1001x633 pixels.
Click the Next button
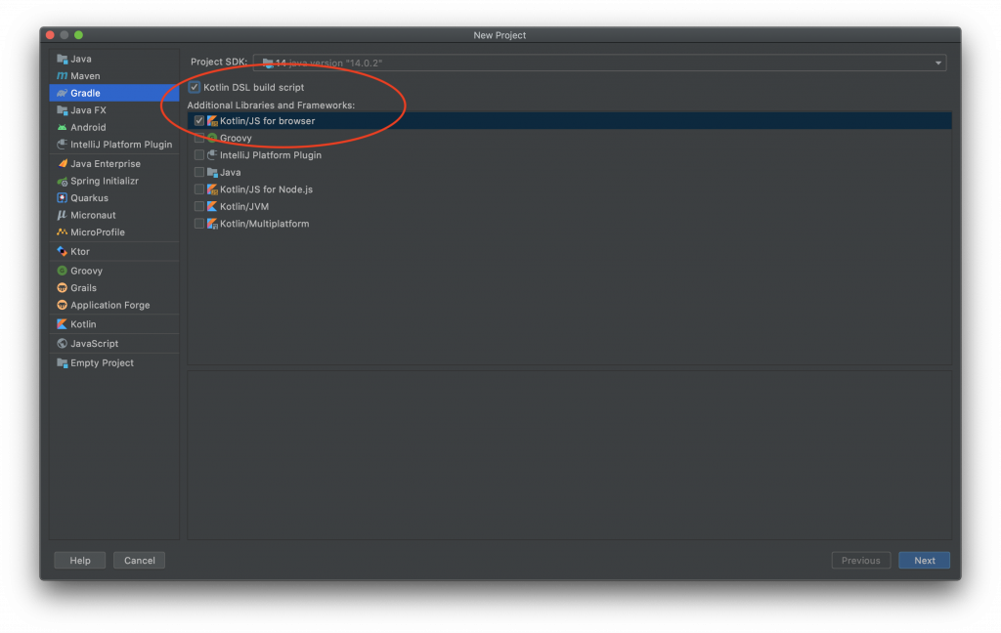pos(924,561)
